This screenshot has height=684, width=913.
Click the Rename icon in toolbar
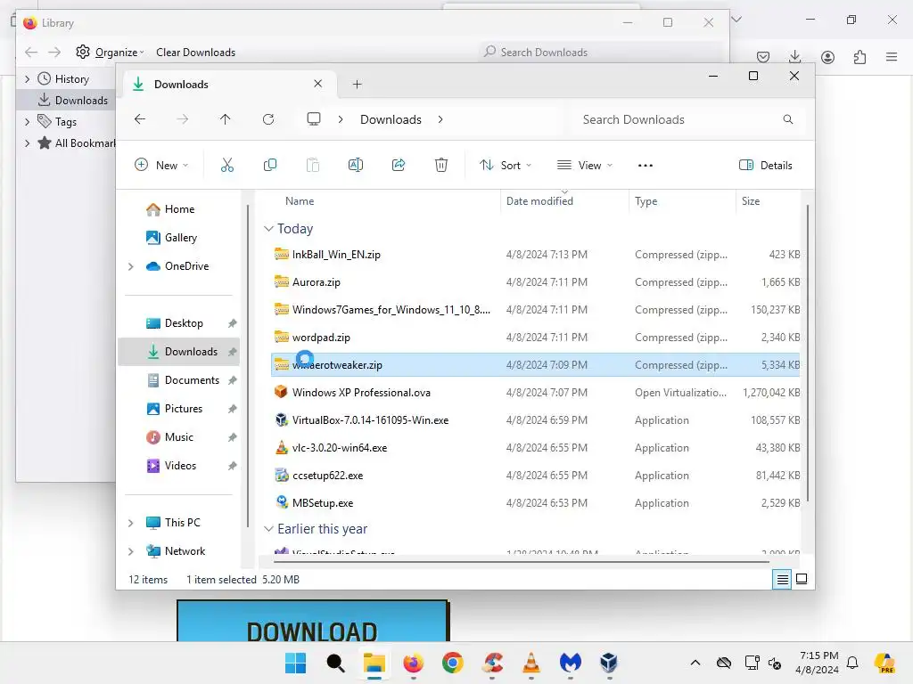pos(355,165)
